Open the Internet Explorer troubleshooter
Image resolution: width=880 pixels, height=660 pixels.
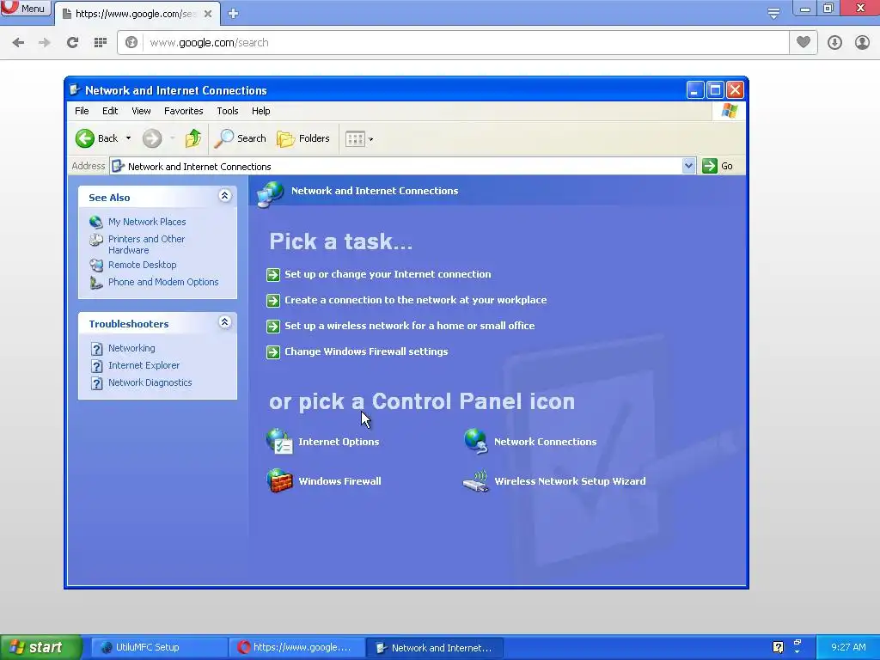pyautogui.click(x=144, y=365)
